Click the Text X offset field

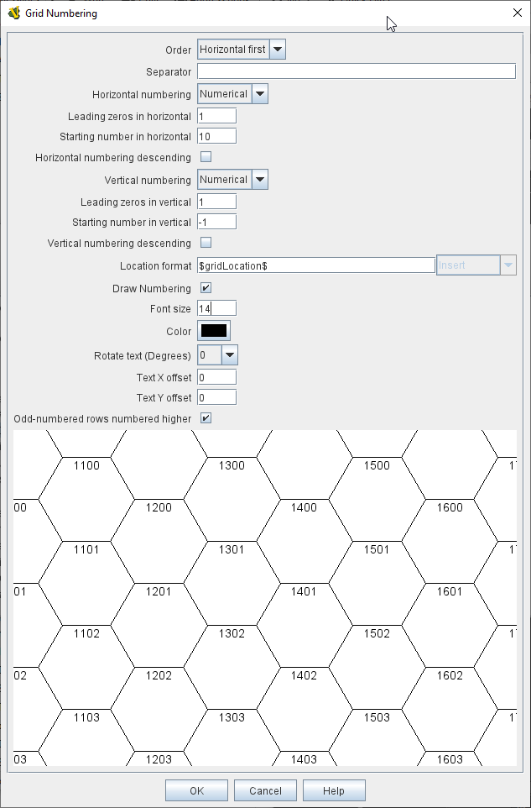(216, 377)
